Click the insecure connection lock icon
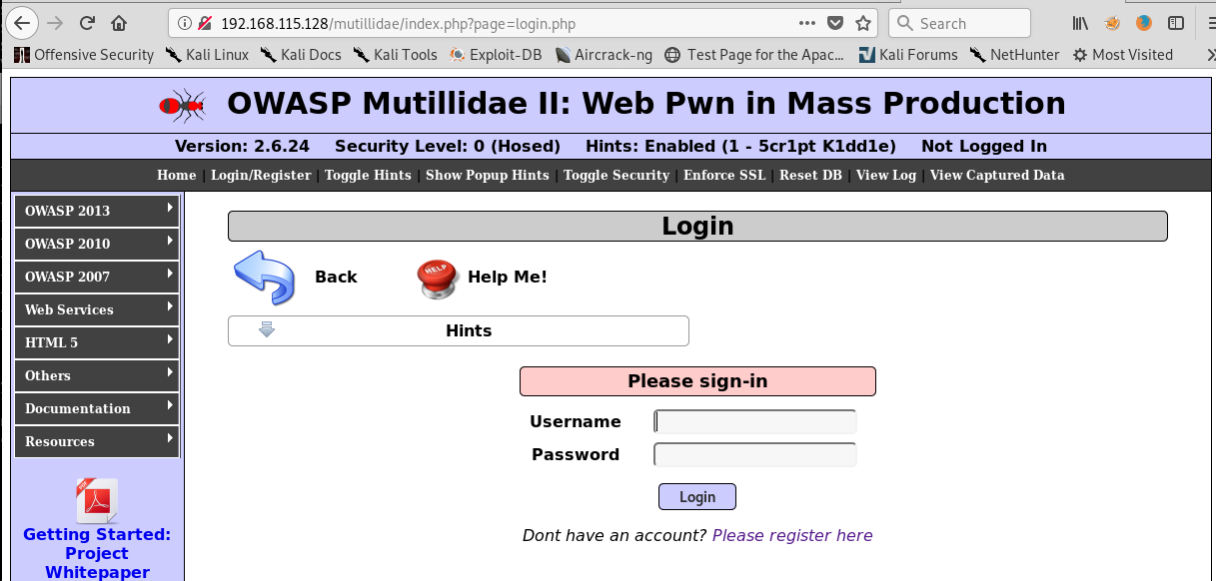The width and height of the screenshot is (1216, 581). 204,23
